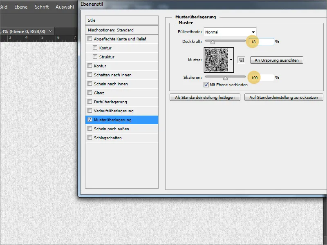
Task: Create new preset from current pattern icon
Action: pos(241,60)
